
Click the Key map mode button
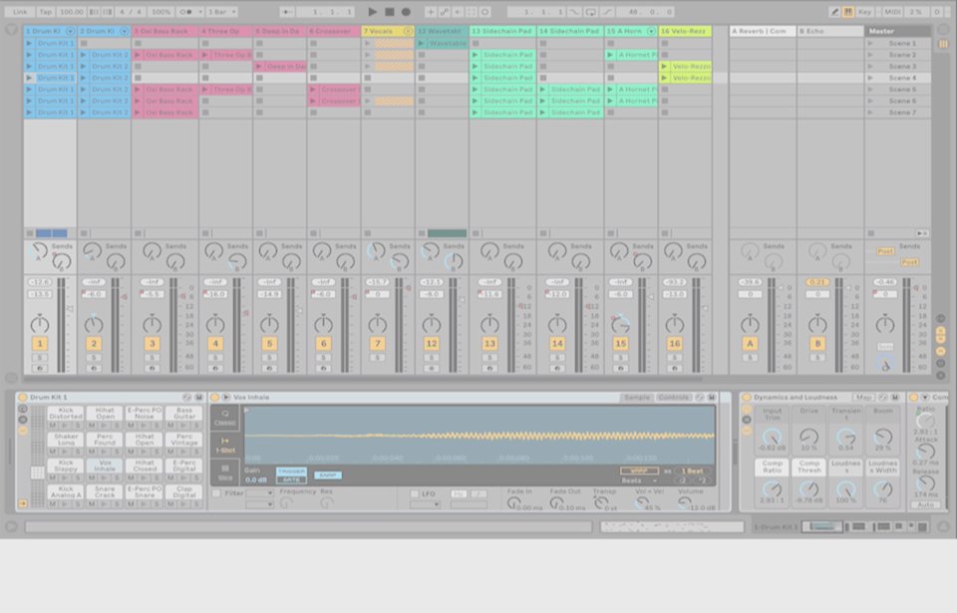pos(863,12)
